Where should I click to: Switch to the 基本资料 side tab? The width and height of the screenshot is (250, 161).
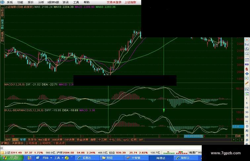[2, 37]
